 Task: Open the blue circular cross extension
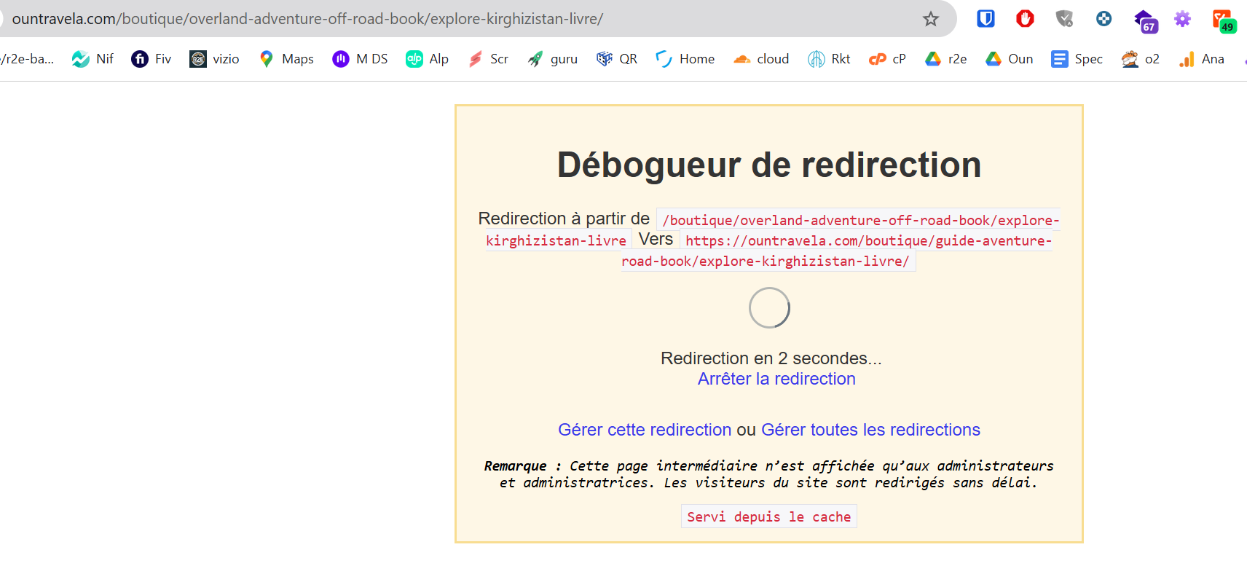(1104, 19)
